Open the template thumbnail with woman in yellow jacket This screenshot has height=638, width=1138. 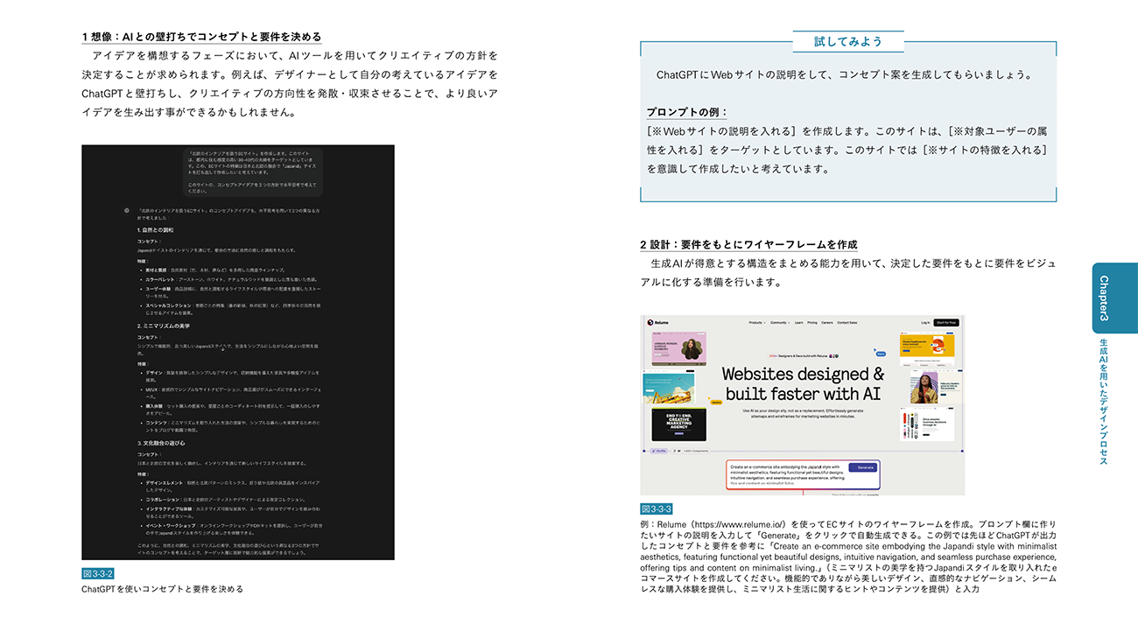click(937, 386)
